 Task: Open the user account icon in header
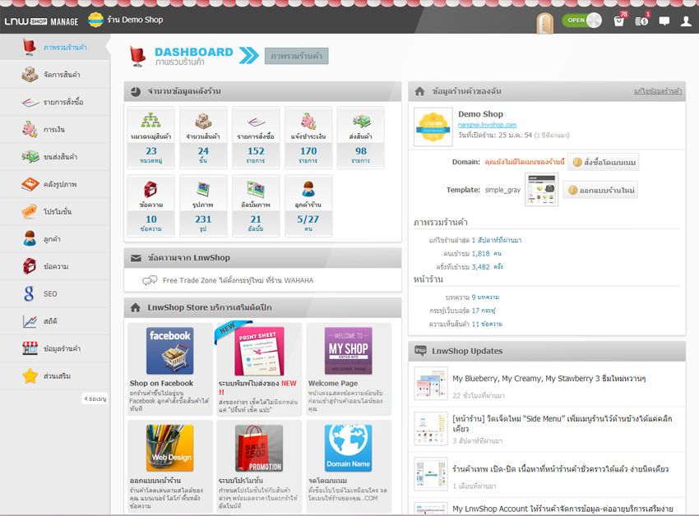click(686, 21)
